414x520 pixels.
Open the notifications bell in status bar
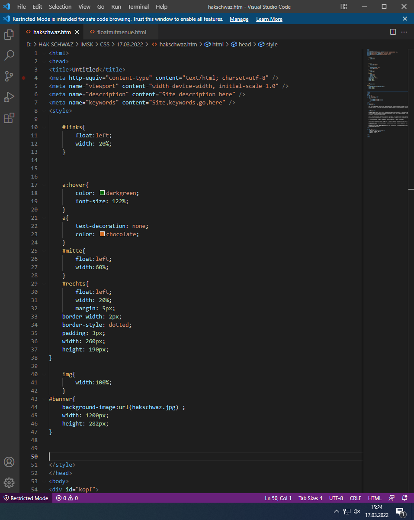(405, 498)
